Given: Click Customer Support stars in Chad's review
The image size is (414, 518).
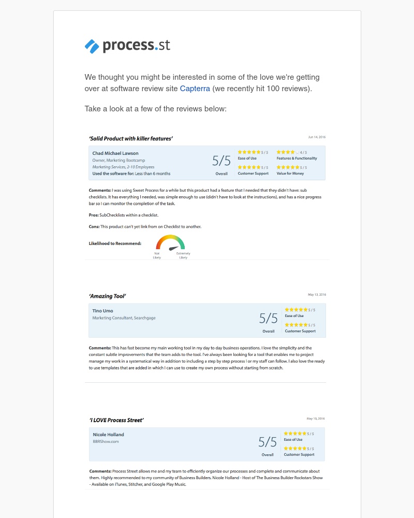Looking at the screenshot, I should click(x=249, y=167).
